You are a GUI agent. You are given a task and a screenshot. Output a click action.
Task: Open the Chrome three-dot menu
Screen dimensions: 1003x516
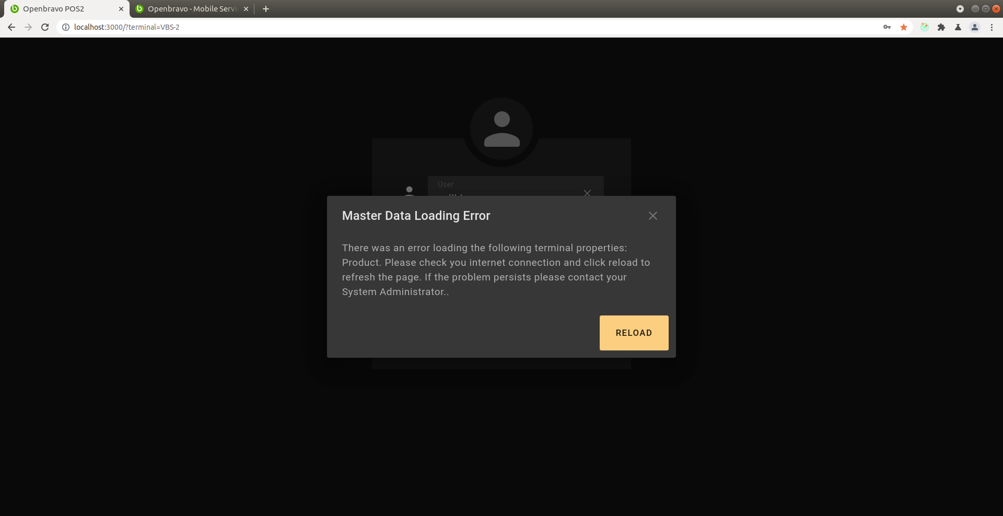[x=992, y=27]
